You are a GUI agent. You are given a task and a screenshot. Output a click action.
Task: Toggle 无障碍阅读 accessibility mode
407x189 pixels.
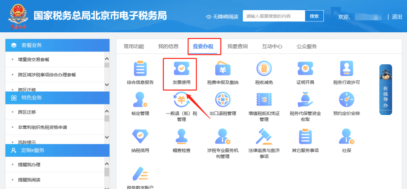tap(222, 17)
